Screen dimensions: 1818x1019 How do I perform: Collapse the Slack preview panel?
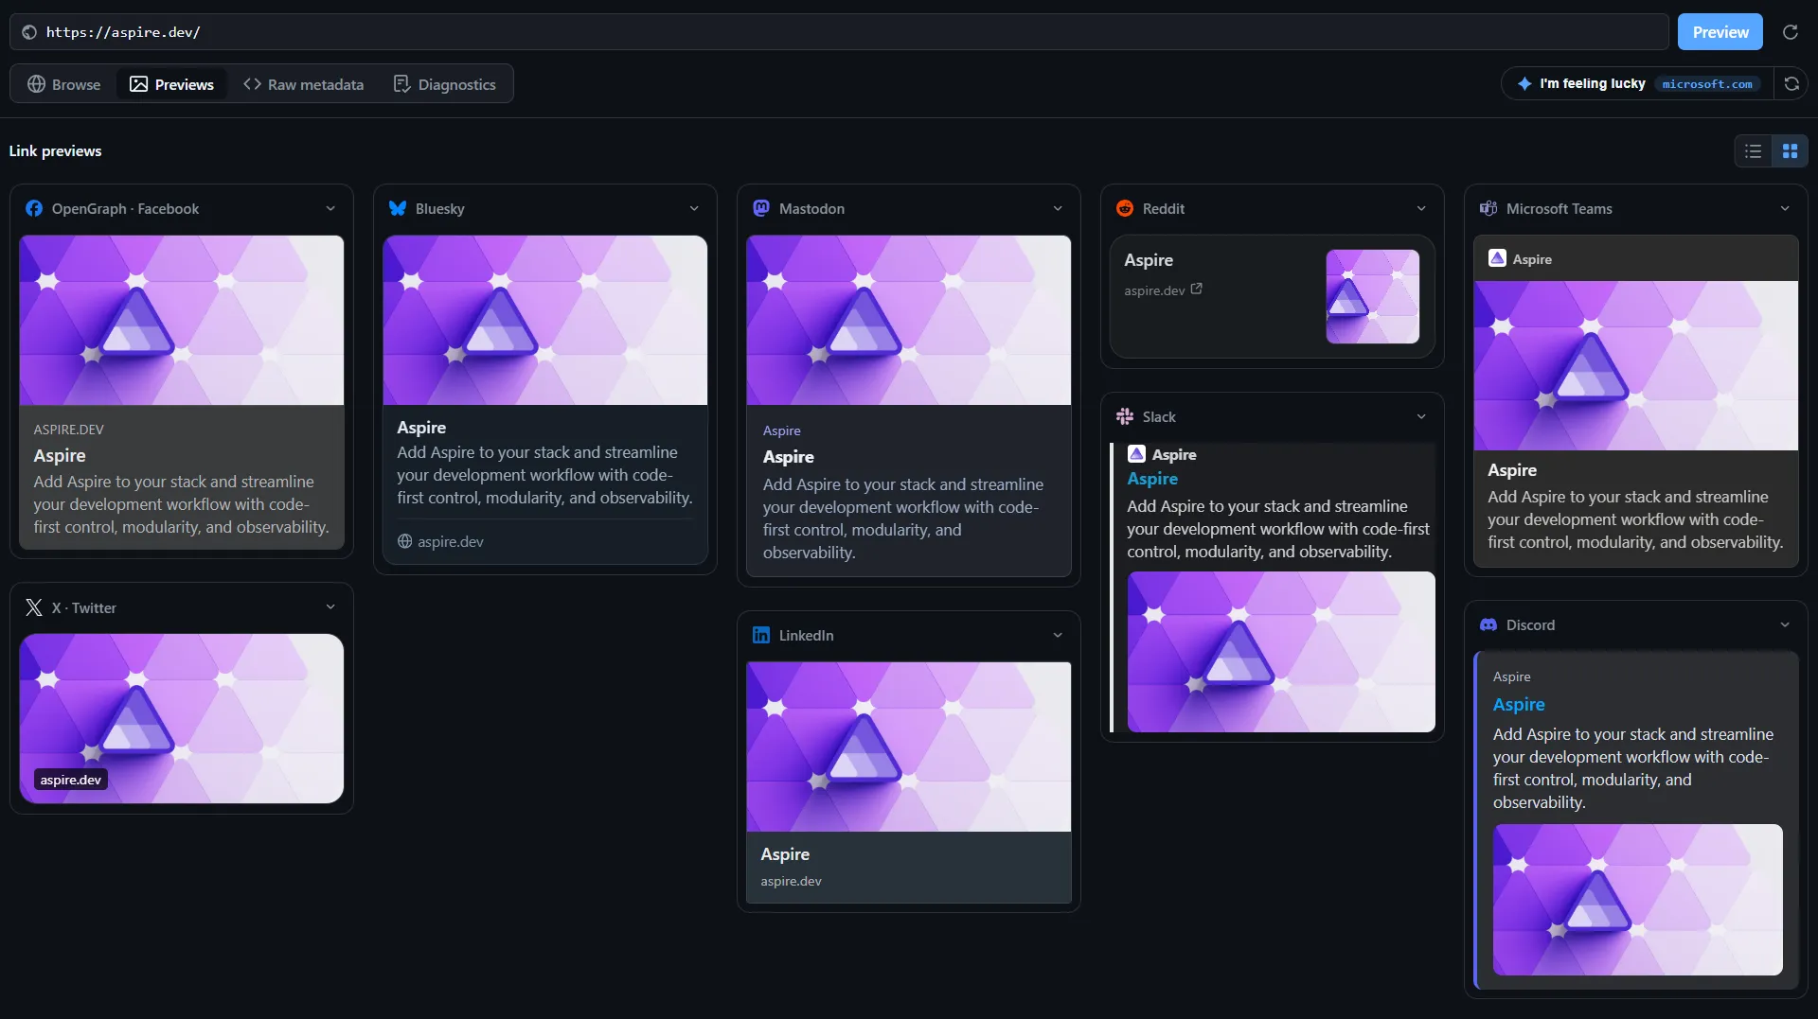pos(1421,416)
